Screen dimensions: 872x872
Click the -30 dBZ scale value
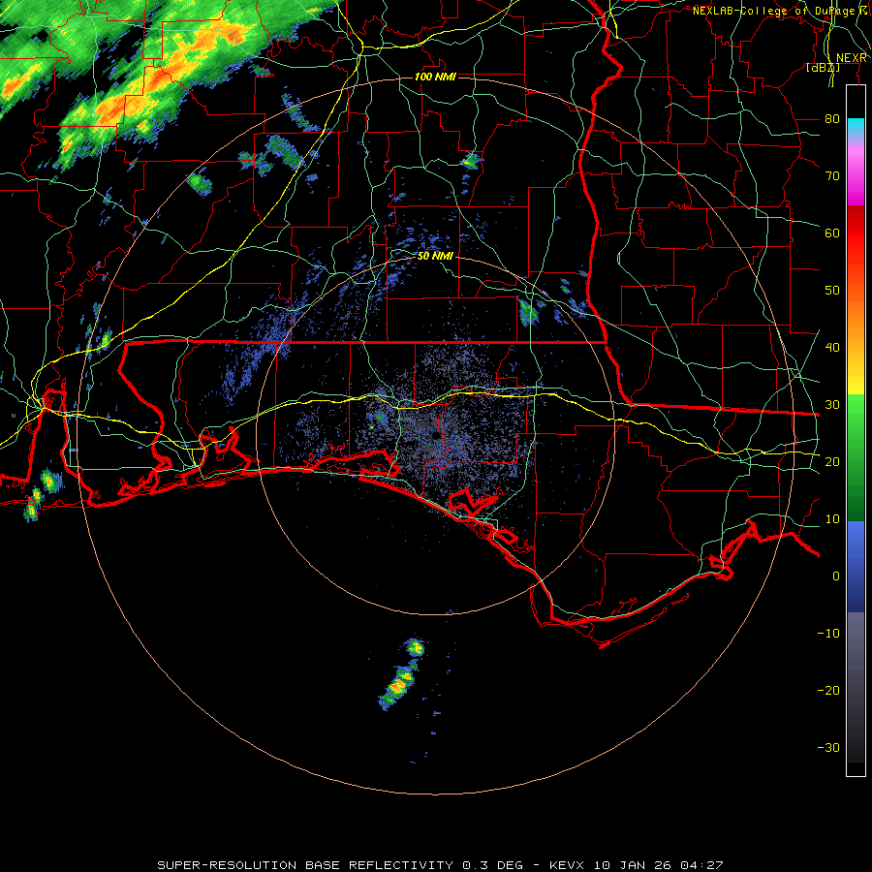click(x=828, y=748)
